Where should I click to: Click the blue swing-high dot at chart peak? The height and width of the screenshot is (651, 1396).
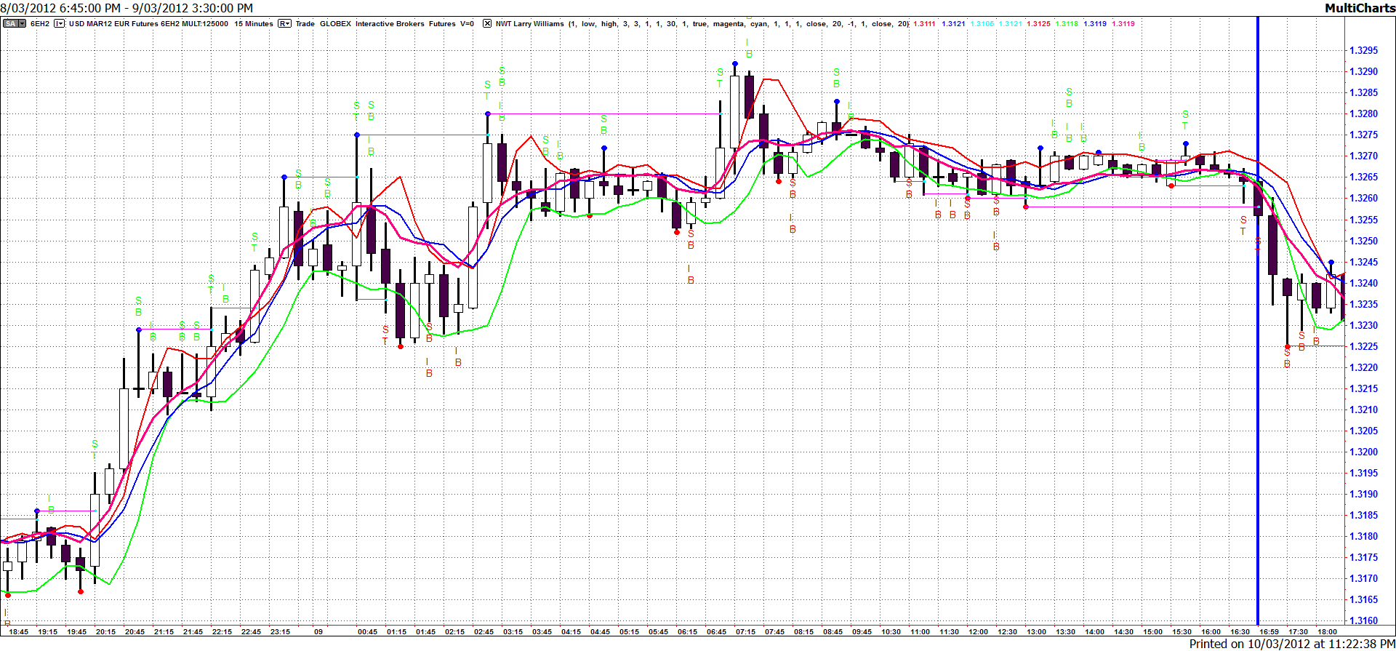pyautogui.click(x=735, y=64)
